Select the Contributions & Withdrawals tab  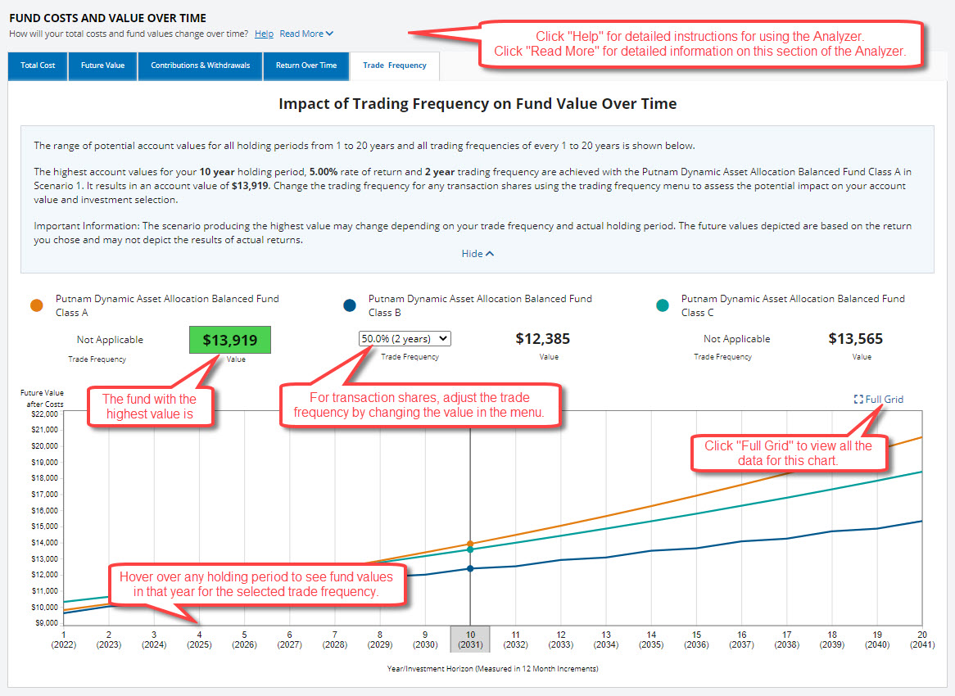(x=200, y=66)
